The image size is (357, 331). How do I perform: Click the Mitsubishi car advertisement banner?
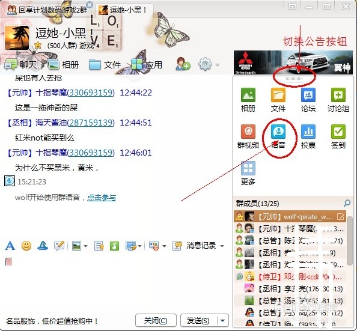pyautogui.click(x=293, y=62)
